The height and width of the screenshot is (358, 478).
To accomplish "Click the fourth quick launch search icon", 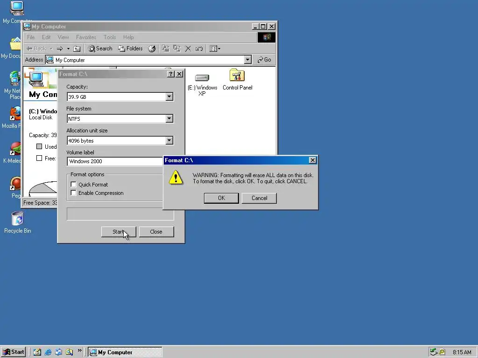I will point(70,352).
